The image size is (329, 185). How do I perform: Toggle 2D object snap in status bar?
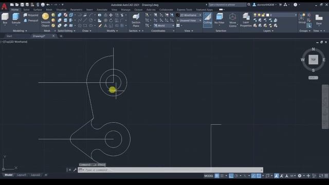pos(259,176)
